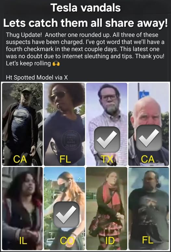171x252 pixels.
Task: Click the 'Ht Spotted Model via X' credit line
Action: (37, 78)
